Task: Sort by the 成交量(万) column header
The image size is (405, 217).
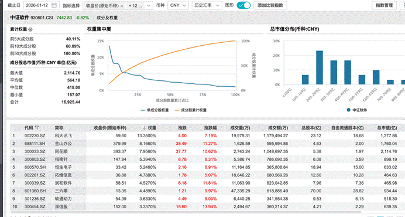Action: coord(240,128)
